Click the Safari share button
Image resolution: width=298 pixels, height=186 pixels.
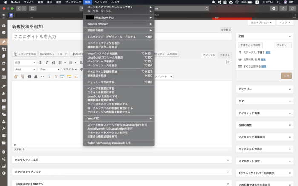tap(283, 8)
